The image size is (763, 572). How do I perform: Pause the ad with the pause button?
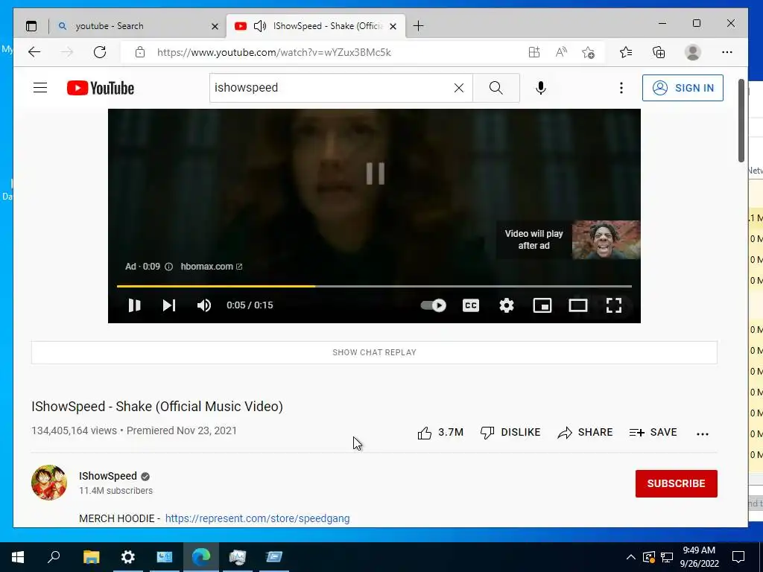point(134,305)
